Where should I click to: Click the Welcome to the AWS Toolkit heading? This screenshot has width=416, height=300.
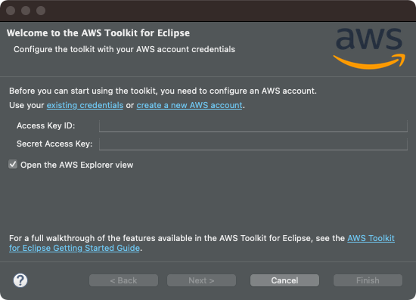98,32
